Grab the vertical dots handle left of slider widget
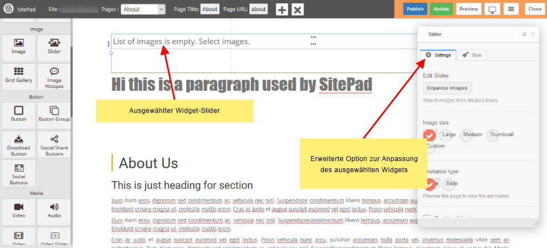The height and width of the screenshot is (248, 547). click(109, 44)
